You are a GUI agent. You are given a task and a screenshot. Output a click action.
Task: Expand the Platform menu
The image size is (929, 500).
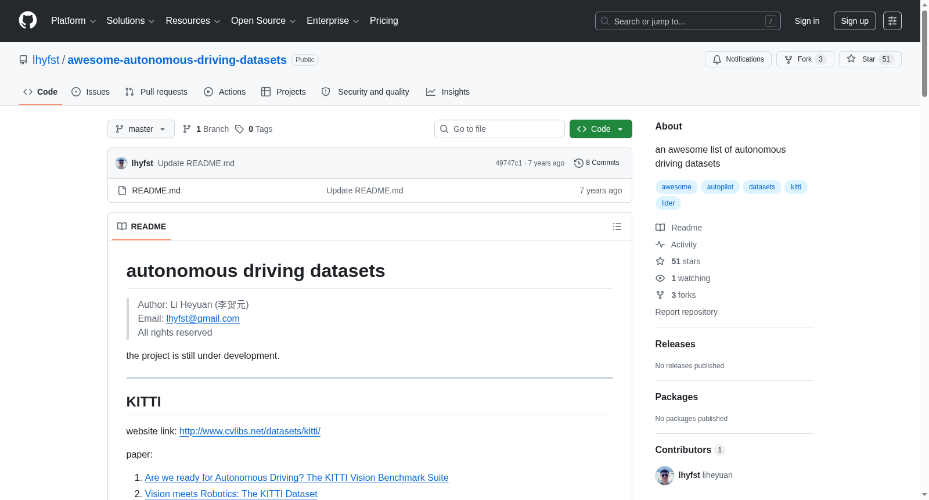tap(74, 21)
